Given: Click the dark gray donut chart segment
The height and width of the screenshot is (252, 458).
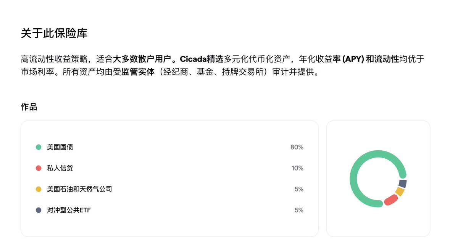Looking at the screenshot, I should coord(403,184).
